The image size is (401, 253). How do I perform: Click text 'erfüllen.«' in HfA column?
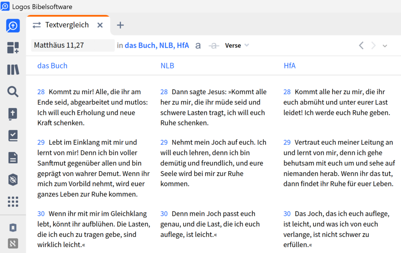pos(298,245)
